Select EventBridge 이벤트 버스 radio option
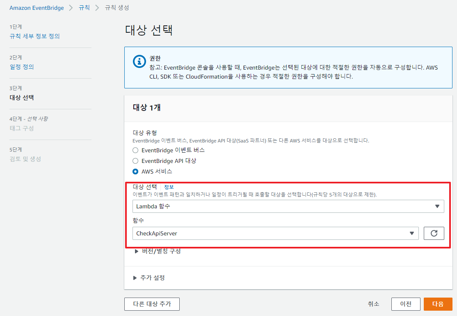The image size is (457, 316). click(x=135, y=150)
